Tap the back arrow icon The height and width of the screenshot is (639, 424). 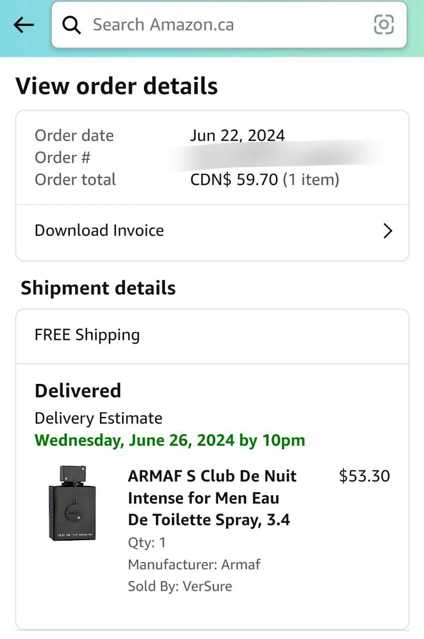click(23, 25)
